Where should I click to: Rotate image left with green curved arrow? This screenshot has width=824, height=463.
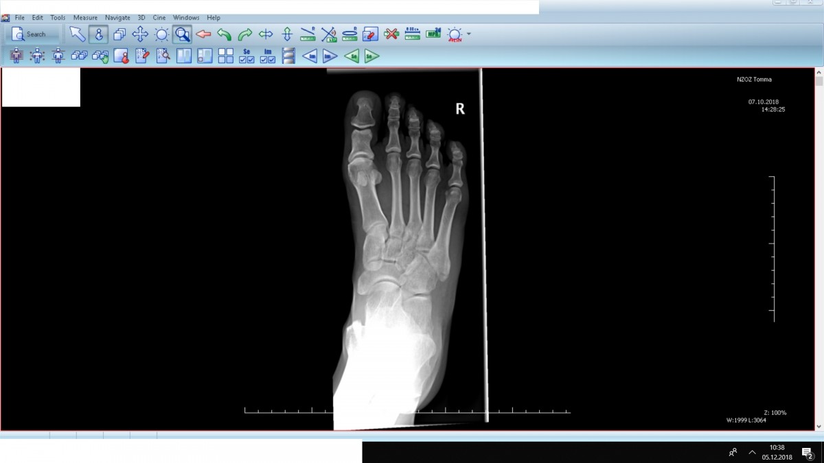coord(224,34)
